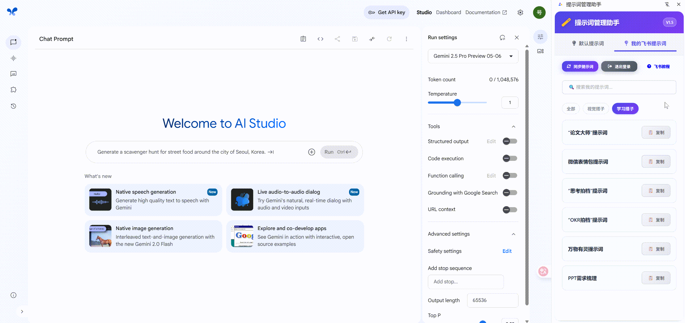Adjust the Temperature slider
The image size is (685, 323).
pos(457,102)
